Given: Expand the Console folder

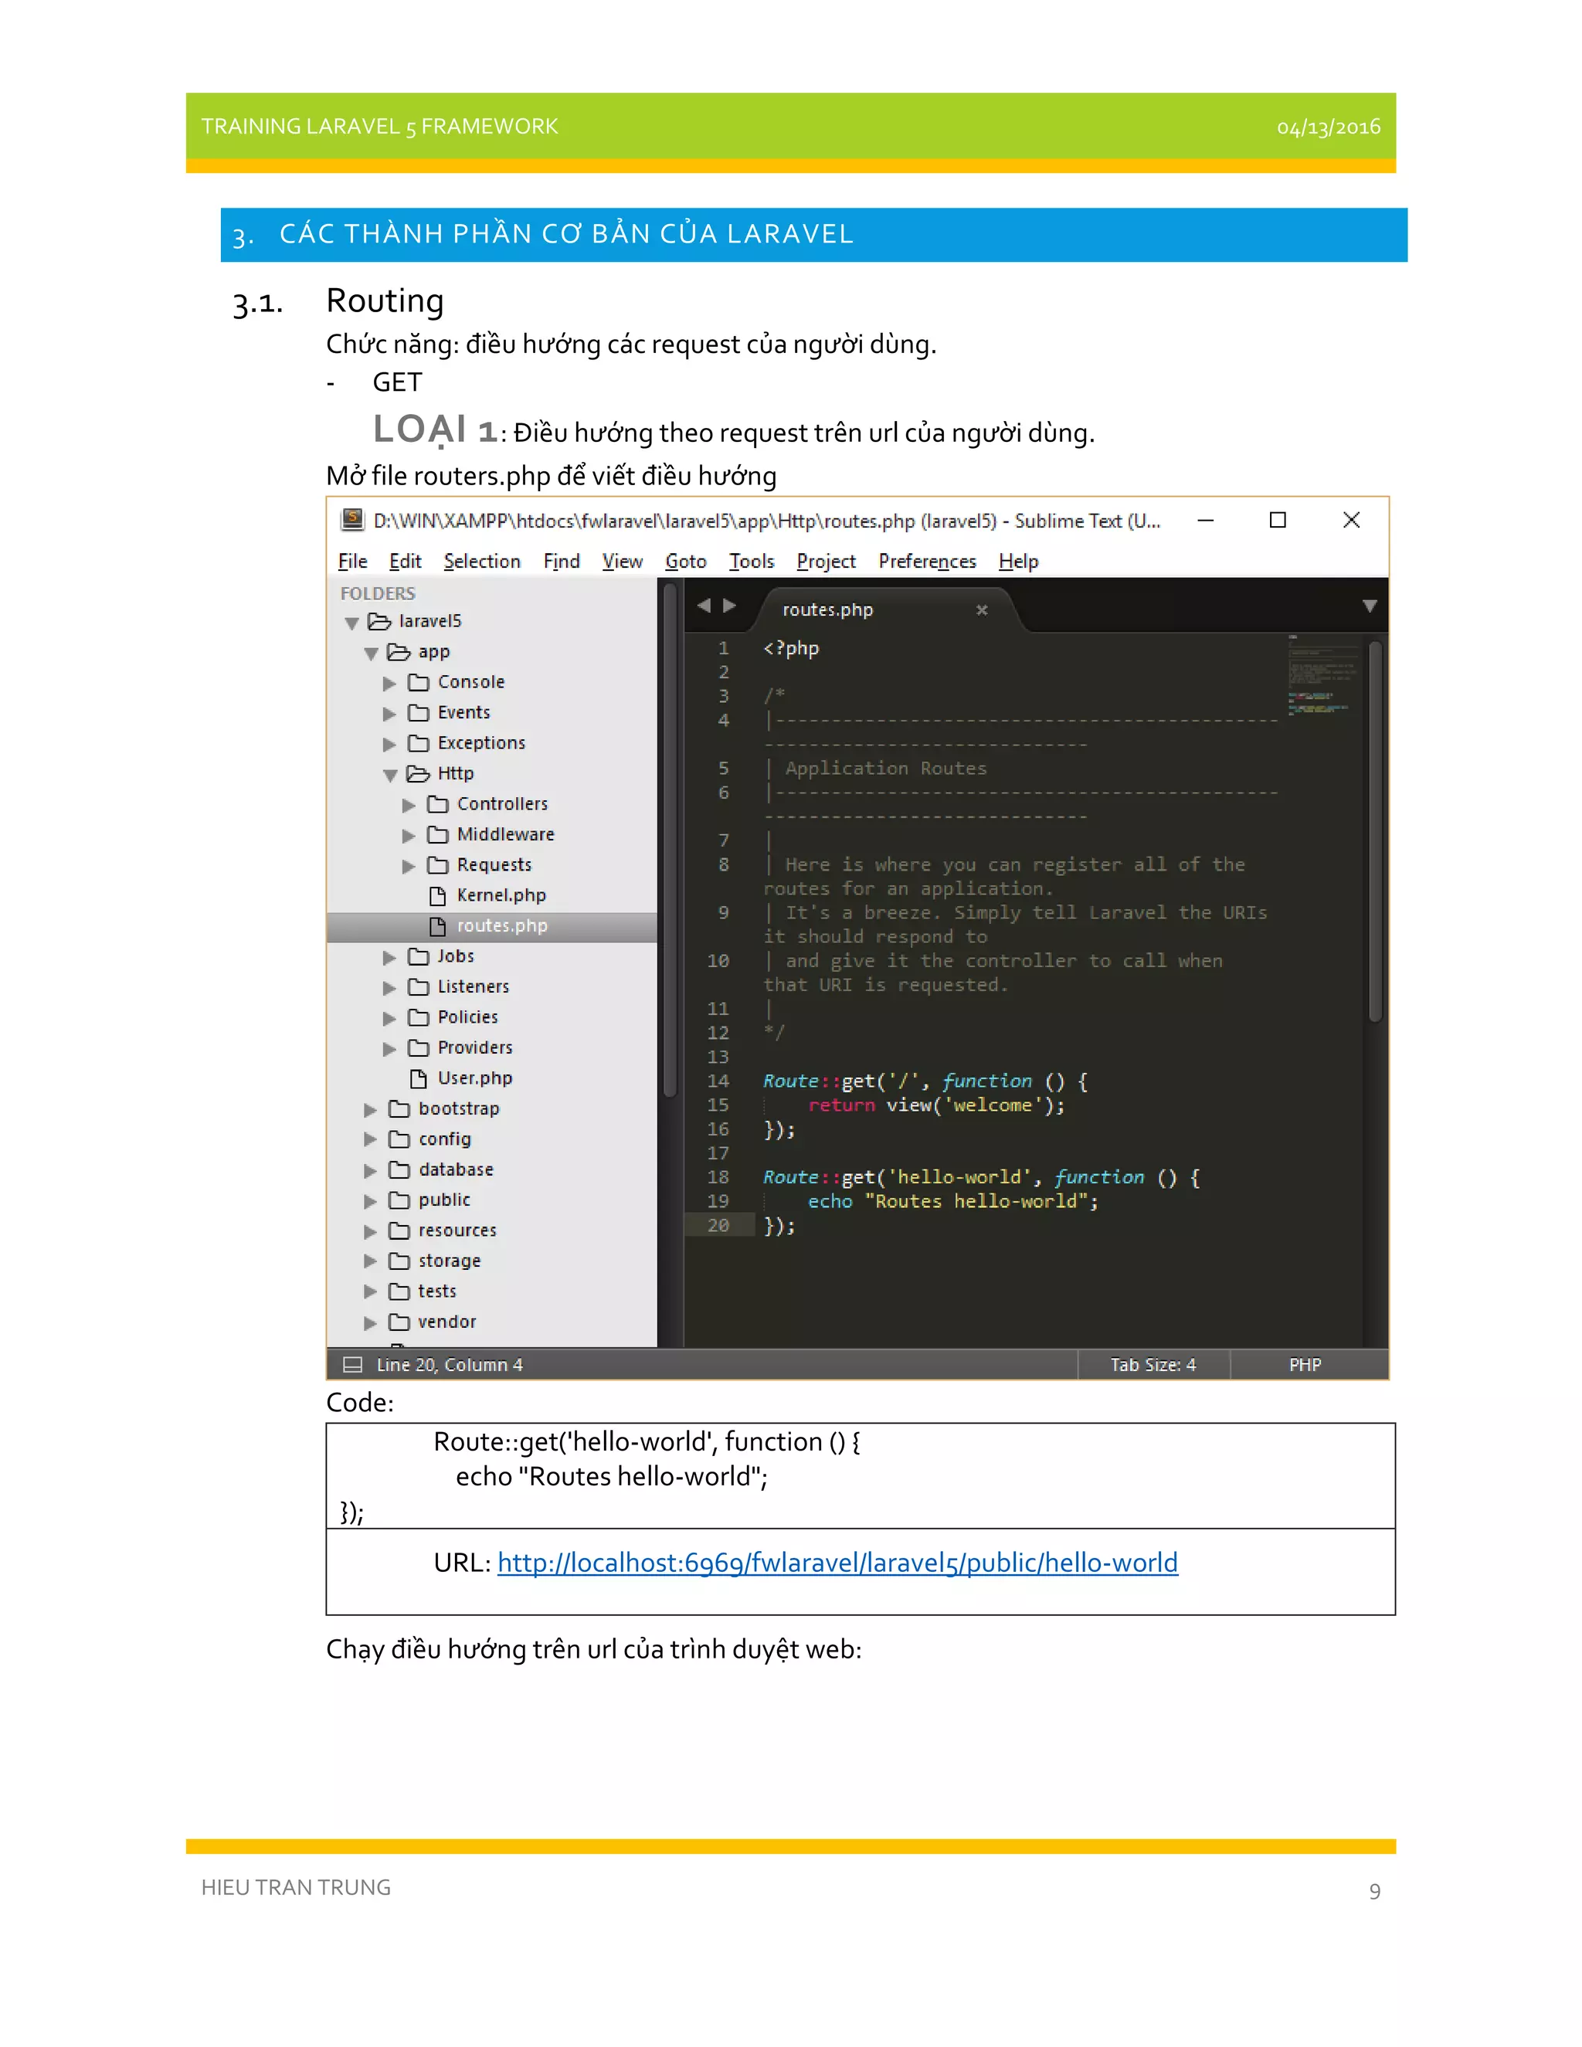Looking at the screenshot, I should click(390, 684).
